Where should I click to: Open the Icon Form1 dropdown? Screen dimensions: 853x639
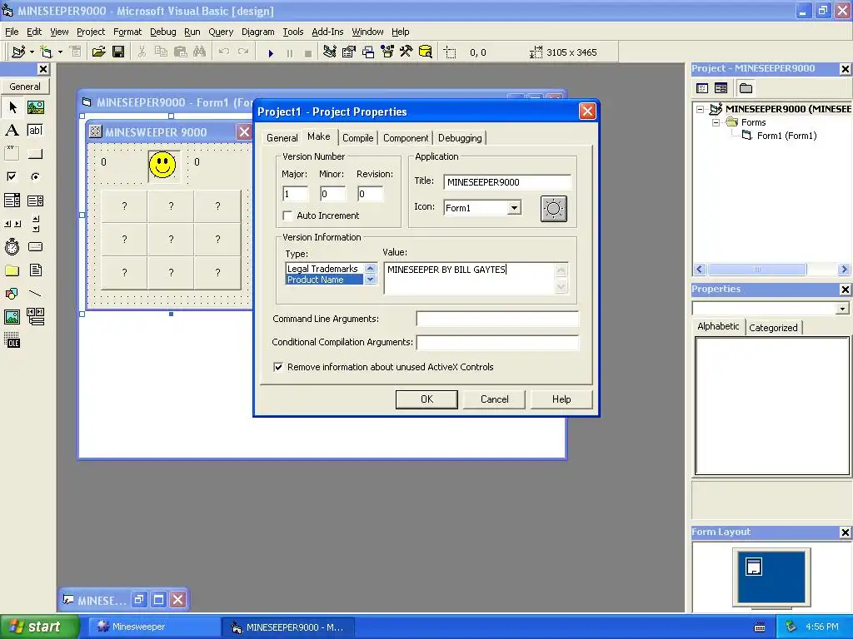point(514,207)
